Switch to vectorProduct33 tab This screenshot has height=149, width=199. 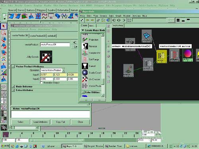point(38,36)
